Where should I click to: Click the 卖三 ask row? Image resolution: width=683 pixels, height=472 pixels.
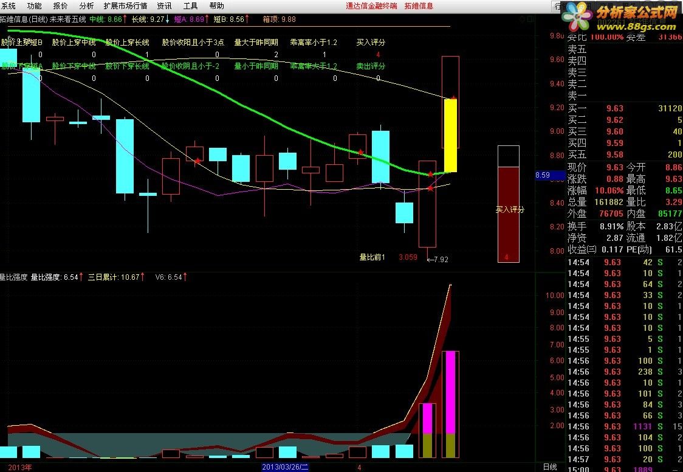(625, 72)
